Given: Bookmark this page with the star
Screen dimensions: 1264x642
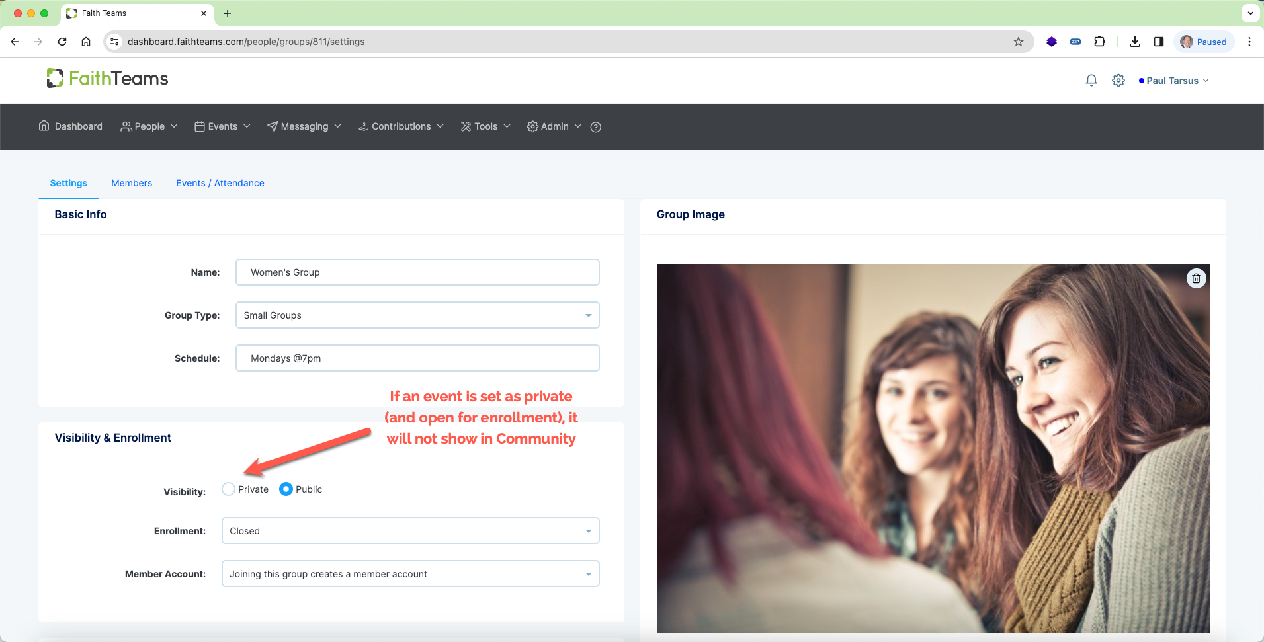Looking at the screenshot, I should pyautogui.click(x=1019, y=42).
